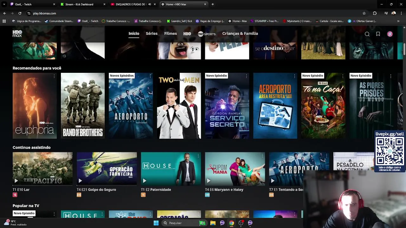406x228 pixels.
Task: Reload the HBO Max page
Action: [20, 13]
